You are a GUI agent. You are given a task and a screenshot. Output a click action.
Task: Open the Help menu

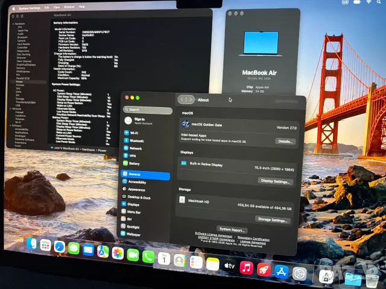point(82,7)
